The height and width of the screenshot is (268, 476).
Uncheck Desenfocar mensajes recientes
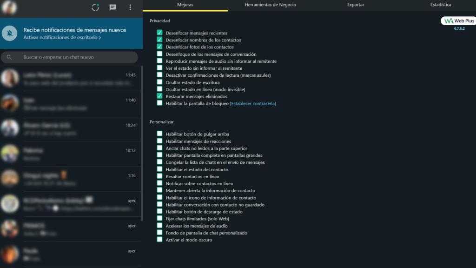pyautogui.click(x=160, y=33)
